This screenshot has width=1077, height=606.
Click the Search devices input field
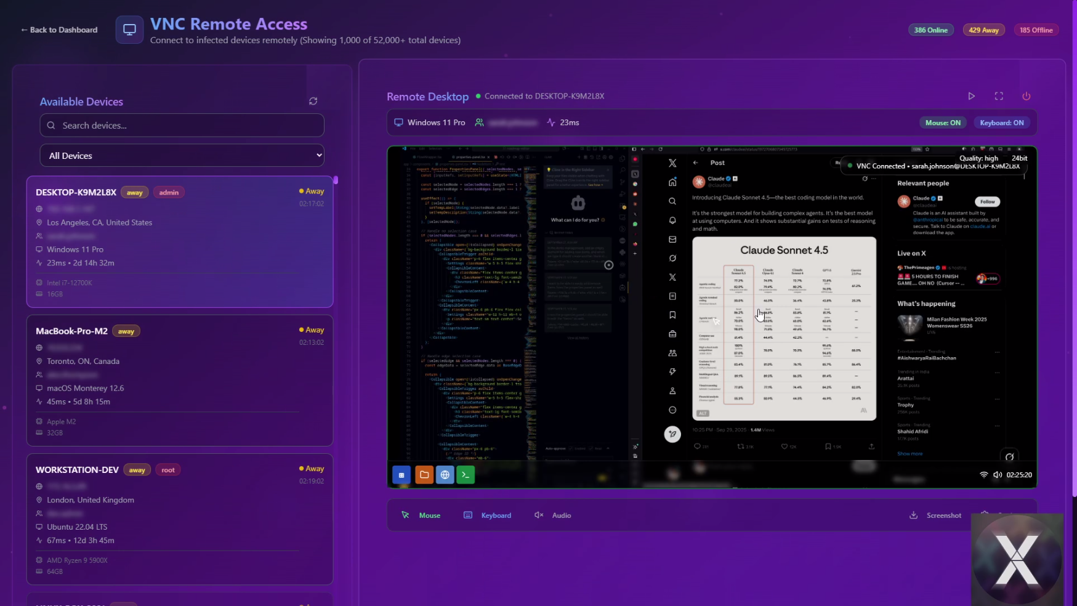(x=182, y=125)
